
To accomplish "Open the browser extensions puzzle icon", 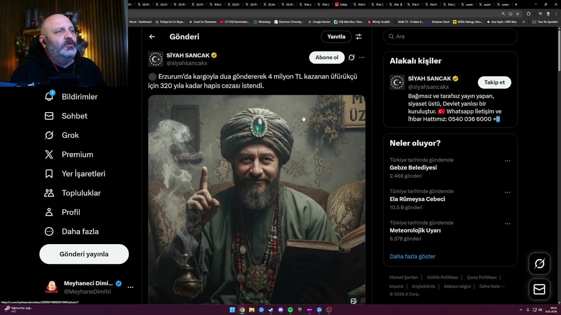I will [x=529, y=14].
